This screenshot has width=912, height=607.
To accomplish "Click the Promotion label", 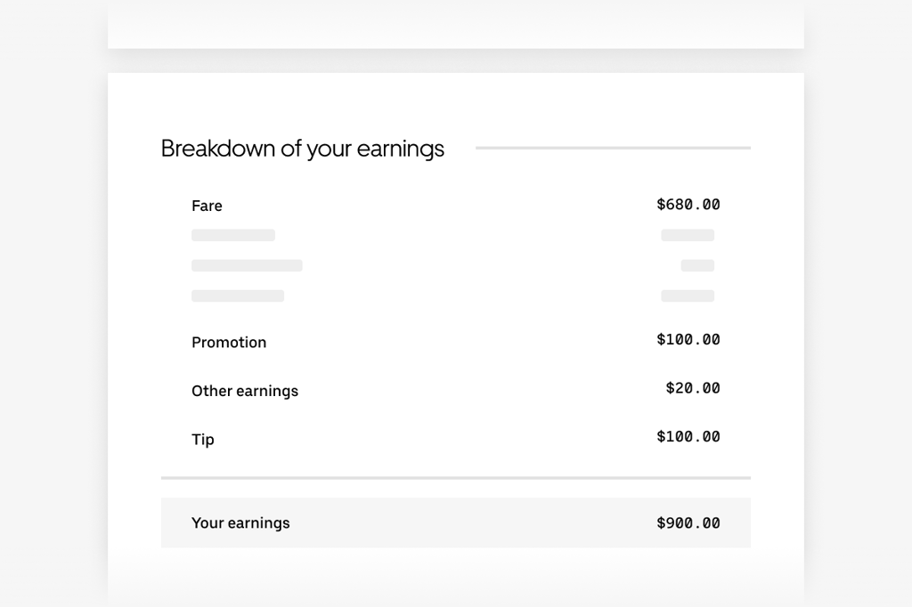I will pyautogui.click(x=229, y=343).
